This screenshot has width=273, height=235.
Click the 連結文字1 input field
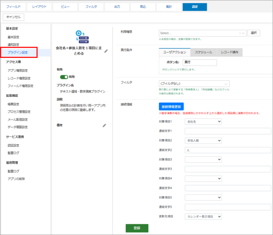228,132
